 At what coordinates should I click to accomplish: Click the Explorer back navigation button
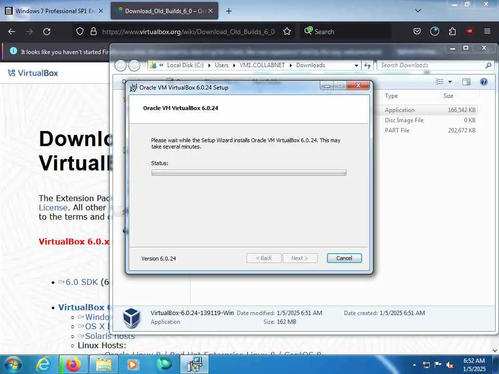120,65
